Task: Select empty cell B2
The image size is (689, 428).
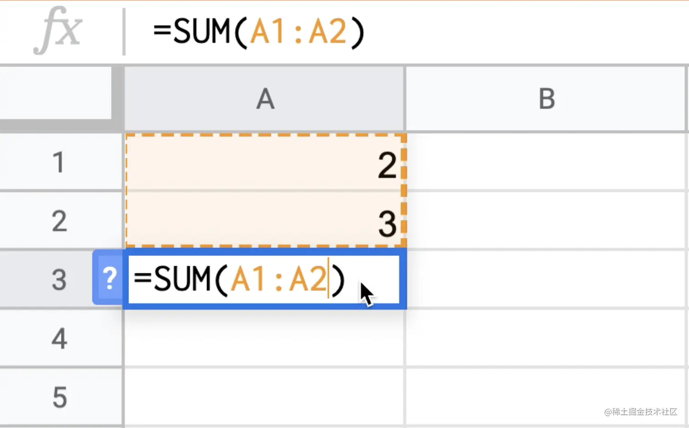Action: [x=546, y=221]
